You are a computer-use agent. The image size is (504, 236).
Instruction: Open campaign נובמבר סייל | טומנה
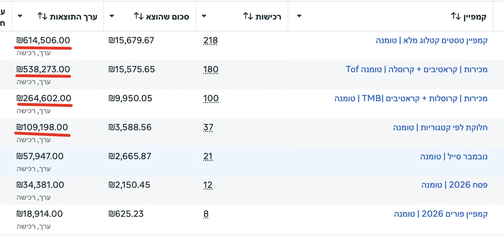(454, 156)
